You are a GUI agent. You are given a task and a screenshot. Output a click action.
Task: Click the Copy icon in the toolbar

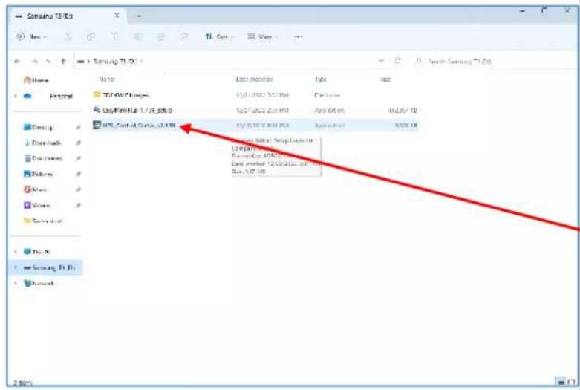[x=91, y=36]
